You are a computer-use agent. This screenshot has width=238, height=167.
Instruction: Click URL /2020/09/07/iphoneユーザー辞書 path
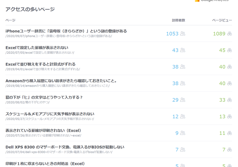59,36
